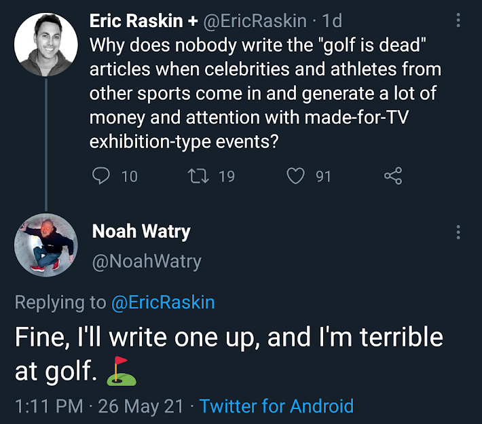The image size is (482, 424).
Task: Like Eric Raskin's tweet with the heart
Action: pos(295,177)
